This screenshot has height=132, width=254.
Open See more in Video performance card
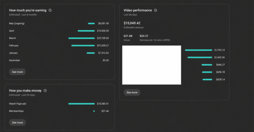132,92
